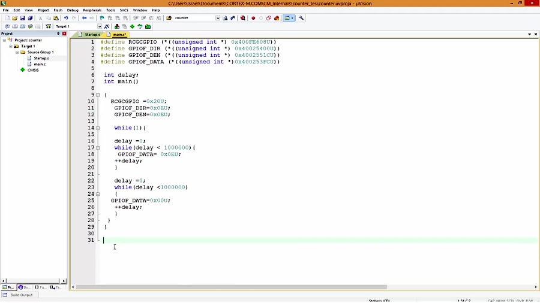Open the Peripherals menu
Viewport: 540px width, 303px height.
coord(92,10)
